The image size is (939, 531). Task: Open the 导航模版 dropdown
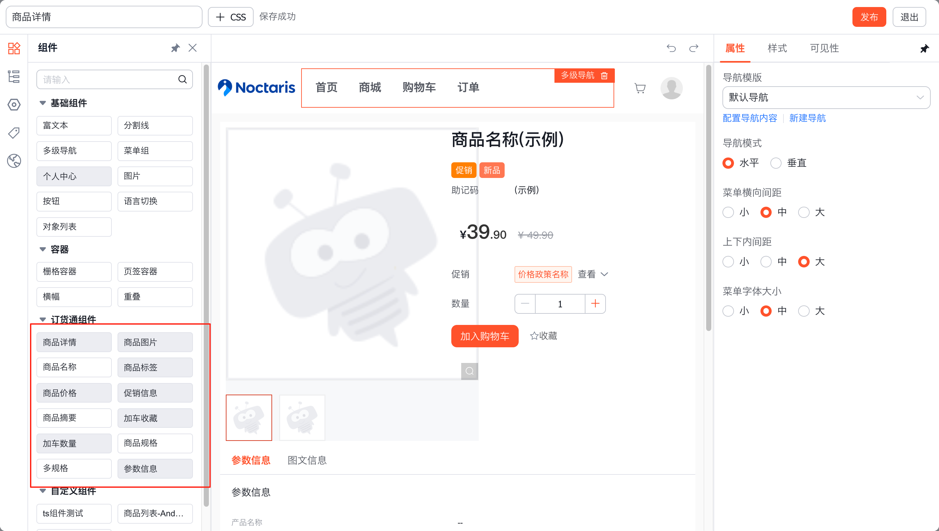pyautogui.click(x=826, y=97)
